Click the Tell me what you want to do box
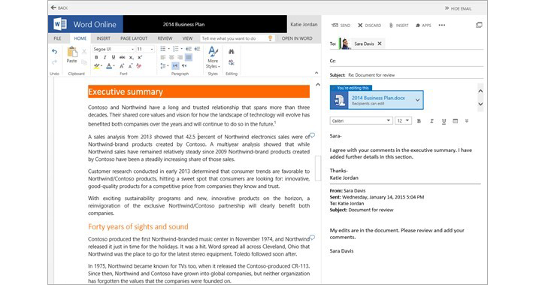The width and height of the screenshot is (536, 285). click(238, 38)
